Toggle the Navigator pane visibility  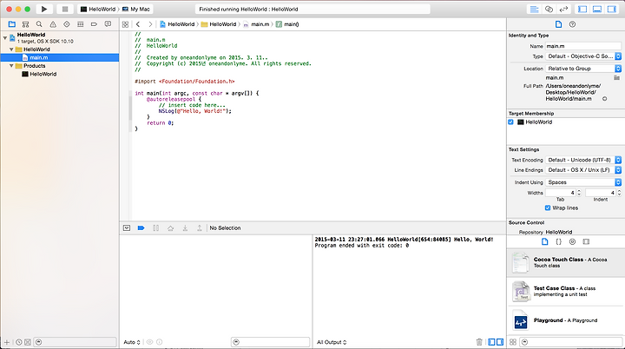coord(582,9)
